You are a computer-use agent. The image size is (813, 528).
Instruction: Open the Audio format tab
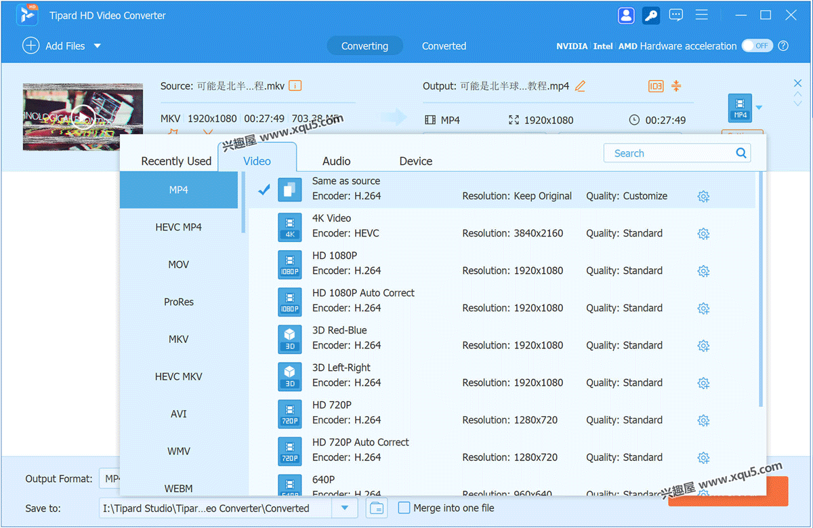coord(336,161)
